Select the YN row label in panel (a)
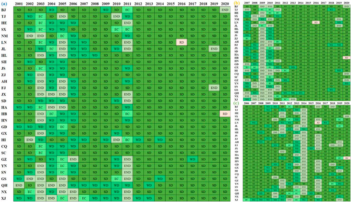Viewport: 351px width, 202px height. click(x=4, y=166)
